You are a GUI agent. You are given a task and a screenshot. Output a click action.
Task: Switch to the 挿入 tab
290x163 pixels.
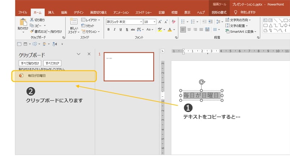pos(51,12)
